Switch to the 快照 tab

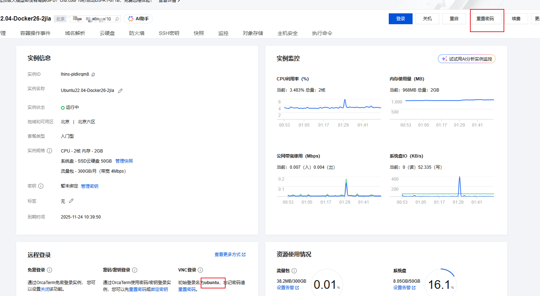point(199,33)
